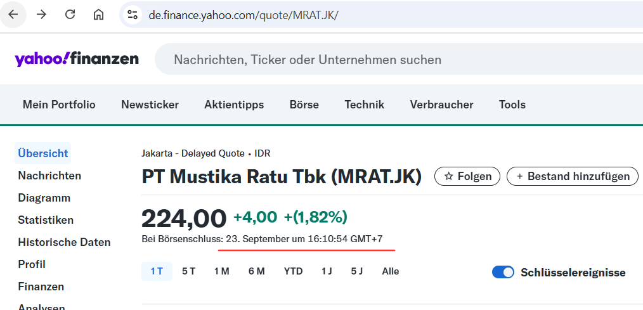This screenshot has width=643, height=310.
Task: Click the browser back arrow
Action: coord(13,15)
